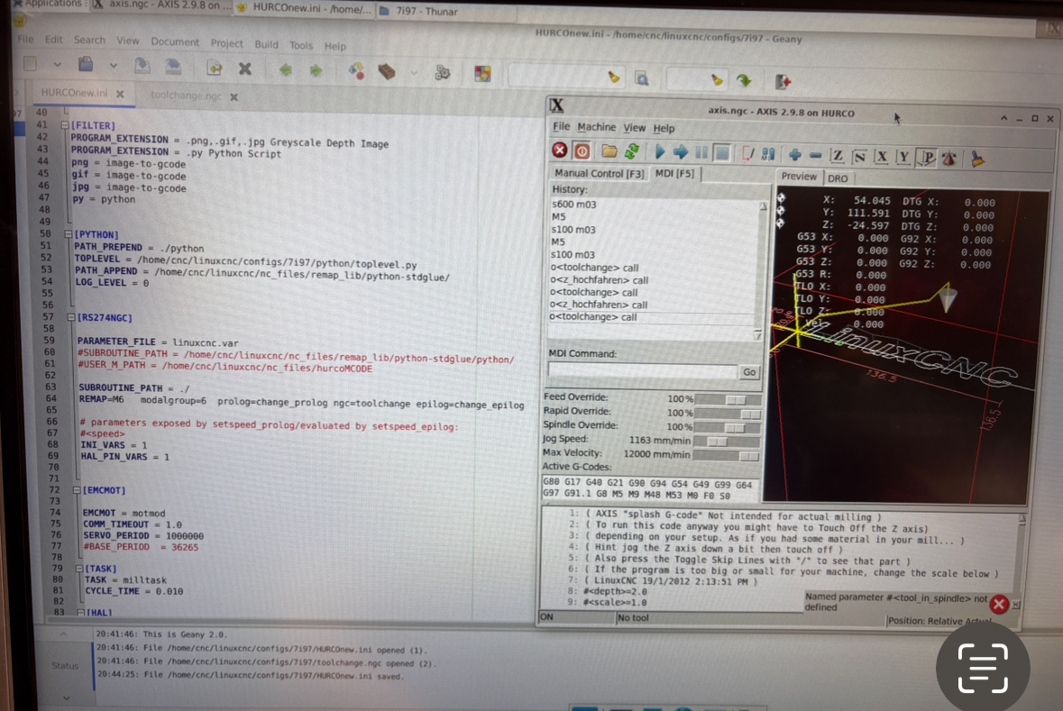
Task: Pause program execution in AXIS
Action: [701, 152]
